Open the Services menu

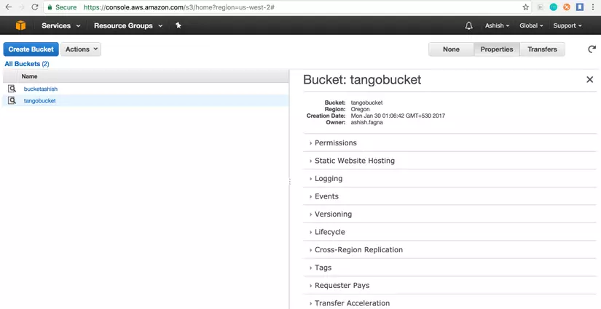click(x=61, y=25)
